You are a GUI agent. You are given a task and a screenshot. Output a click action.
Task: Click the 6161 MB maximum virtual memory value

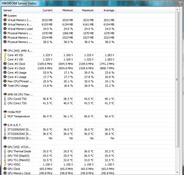88,24
